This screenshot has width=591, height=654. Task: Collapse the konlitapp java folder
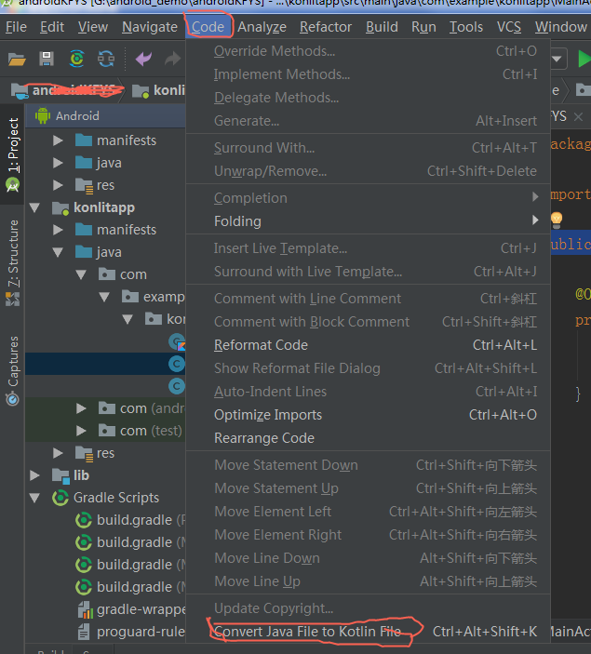(x=58, y=252)
